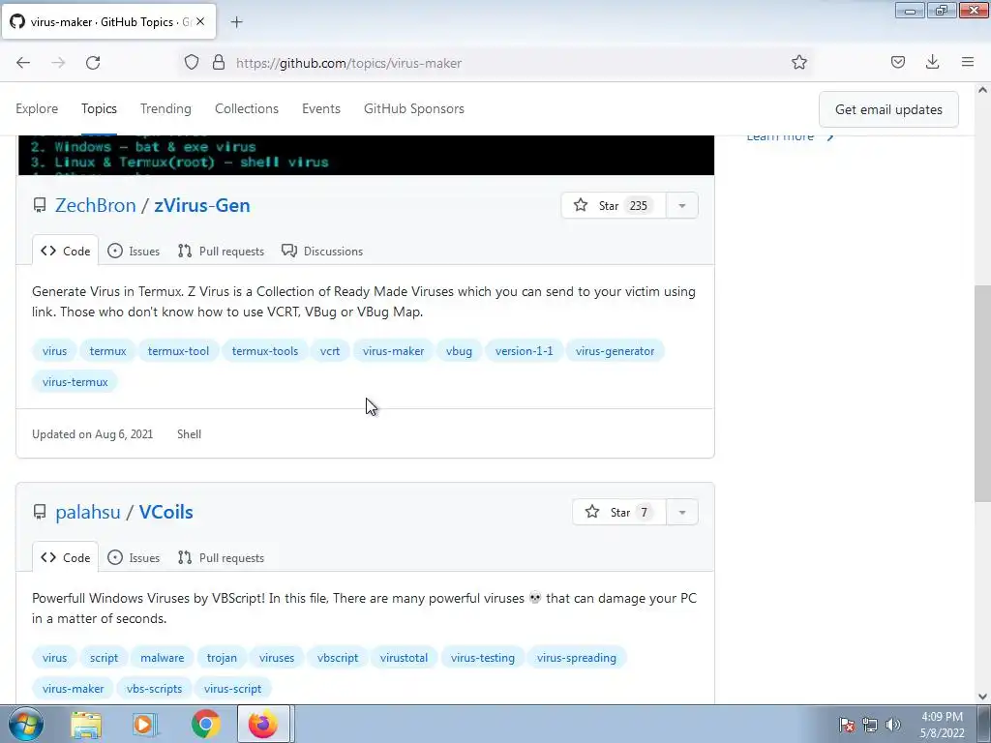991x743 pixels.
Task: Select the vbug topic tag
Action: click(459, 350)
